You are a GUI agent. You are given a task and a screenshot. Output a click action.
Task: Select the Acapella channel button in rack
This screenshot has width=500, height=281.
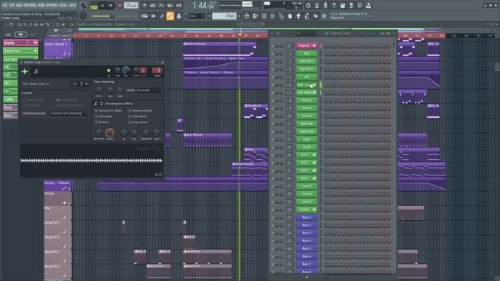[x=306, y=45]
